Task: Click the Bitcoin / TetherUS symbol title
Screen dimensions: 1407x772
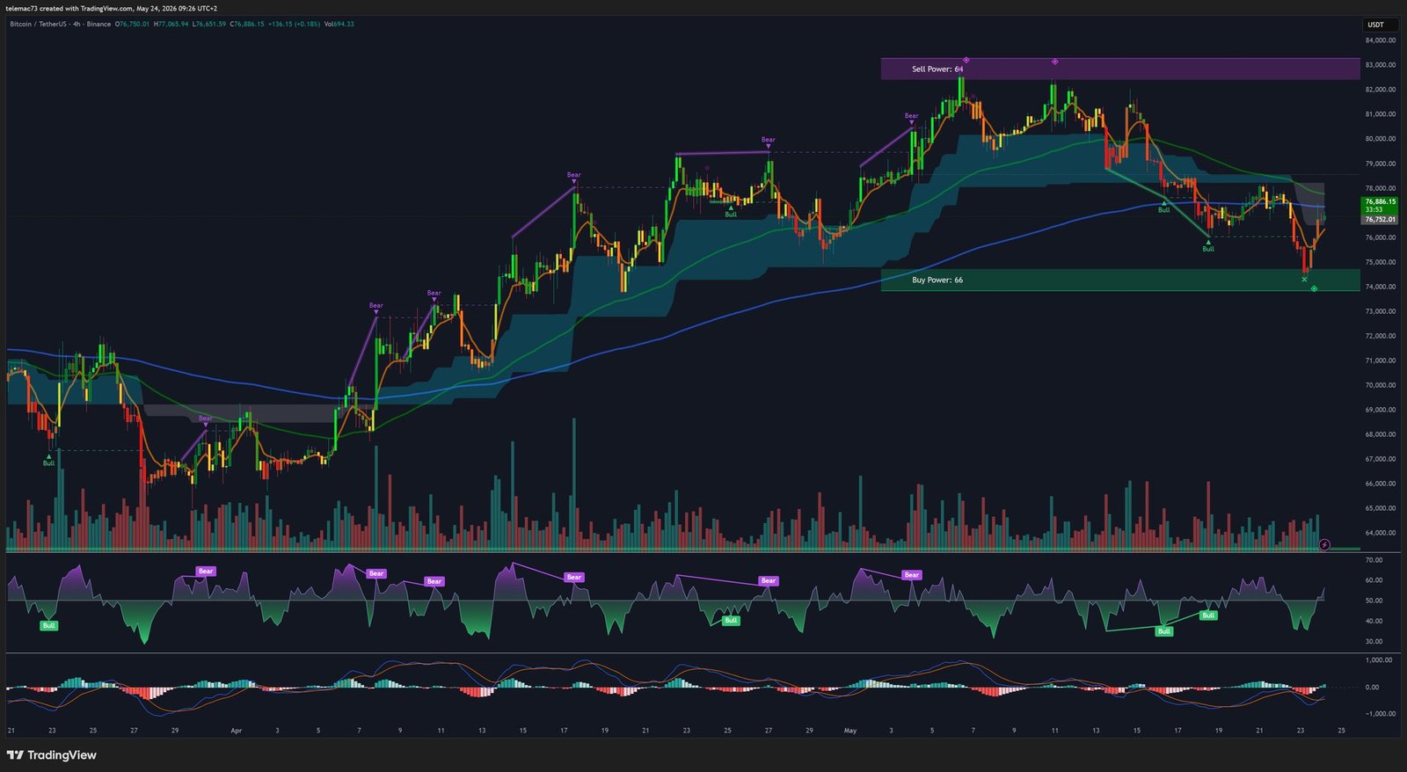Action: click(38, 24)
